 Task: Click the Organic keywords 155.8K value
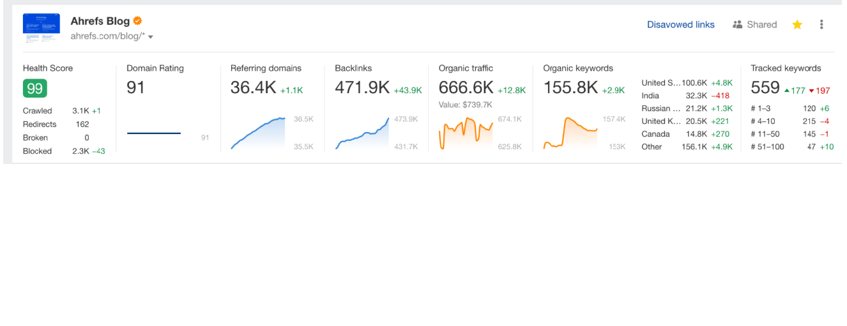coord(570,88)
